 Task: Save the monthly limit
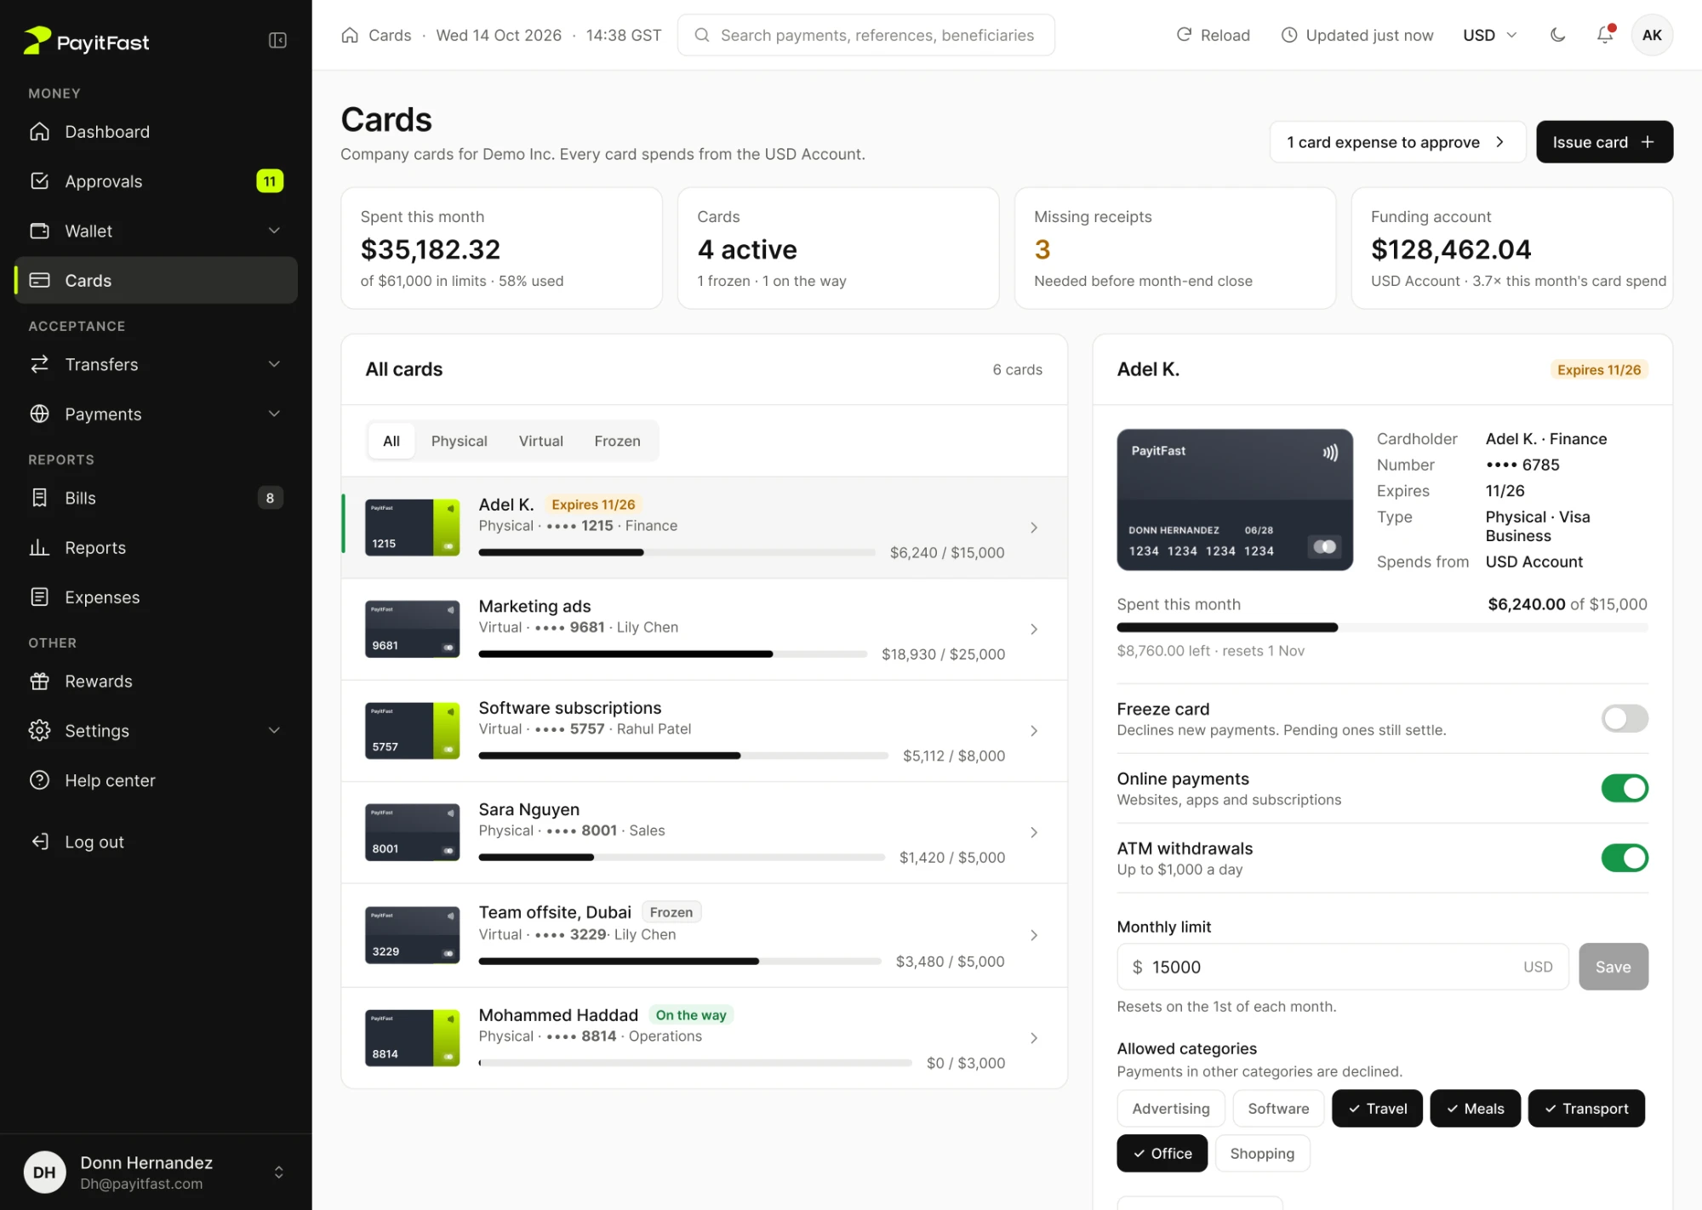coord(1613,967)
